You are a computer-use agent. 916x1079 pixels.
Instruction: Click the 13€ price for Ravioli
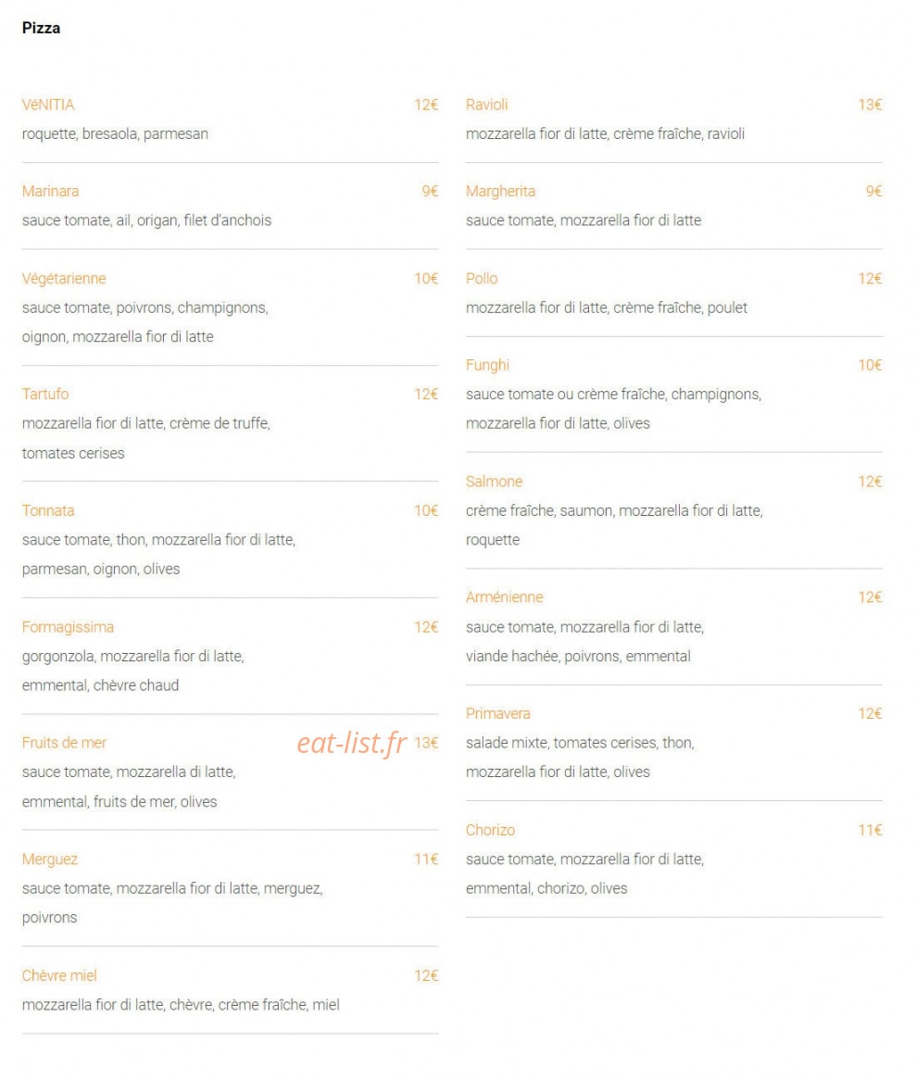tap(870, 105)
